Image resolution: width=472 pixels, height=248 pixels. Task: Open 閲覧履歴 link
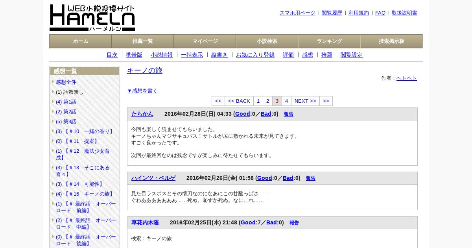click(332, 13)
